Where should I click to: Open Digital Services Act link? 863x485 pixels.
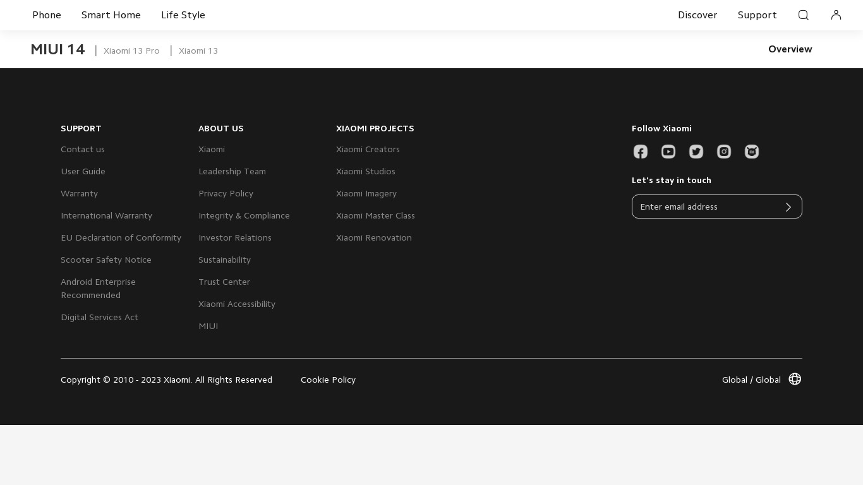[x=99, y=317]
